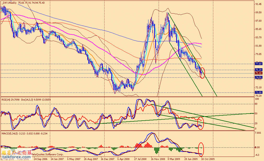Click the 89.50 price axis value
The height and width of the screenshot is (161, 264).
pos(259,13)
